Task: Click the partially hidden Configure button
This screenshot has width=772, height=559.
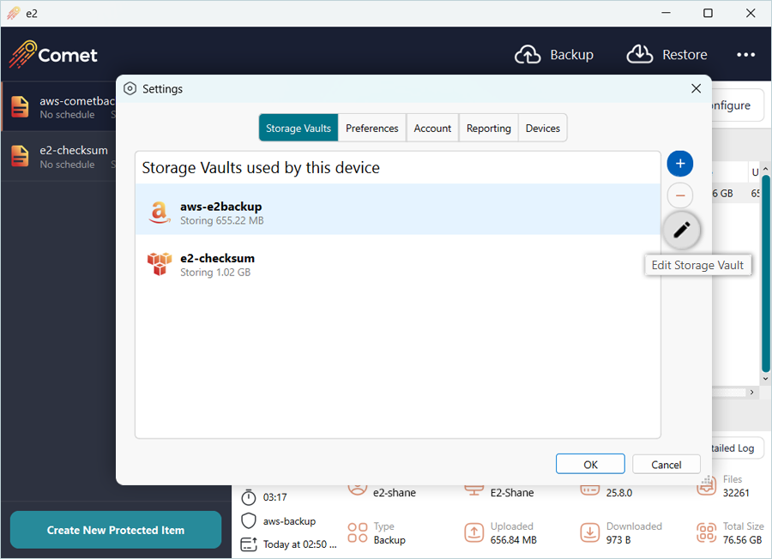Action: click(x=737, y=105)
